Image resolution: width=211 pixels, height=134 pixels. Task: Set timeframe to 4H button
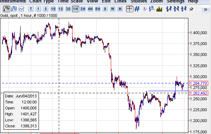tap(90, 9)
